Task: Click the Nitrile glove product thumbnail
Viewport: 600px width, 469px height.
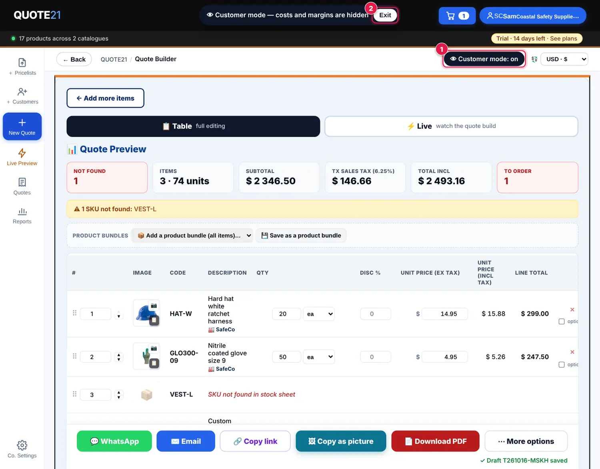Action: 146,356
